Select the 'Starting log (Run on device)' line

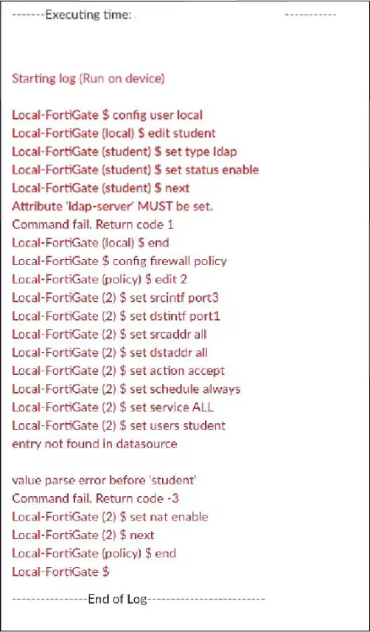88,78
